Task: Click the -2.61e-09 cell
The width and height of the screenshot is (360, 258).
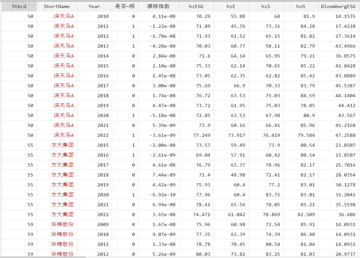Action: click(158, 155)
